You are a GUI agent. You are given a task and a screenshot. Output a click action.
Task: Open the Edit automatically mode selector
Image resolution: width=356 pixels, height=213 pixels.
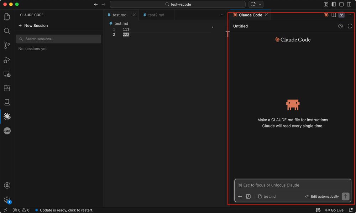click(322, 196)
